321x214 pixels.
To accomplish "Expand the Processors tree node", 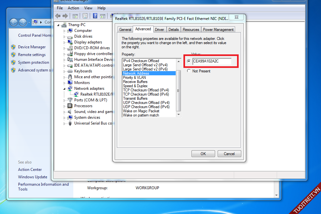I will [64, 106].
